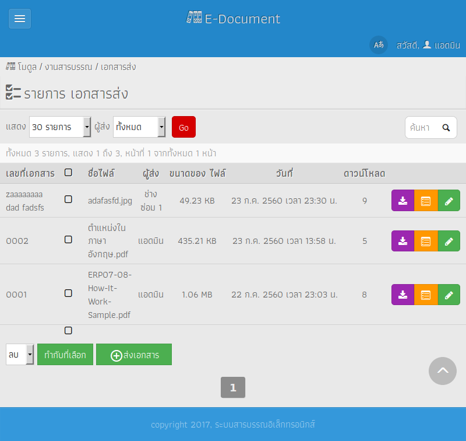This screenshot has height=441, width=466.
Task: Click file size 435.21 KB
Action: [x=197, y=241]
